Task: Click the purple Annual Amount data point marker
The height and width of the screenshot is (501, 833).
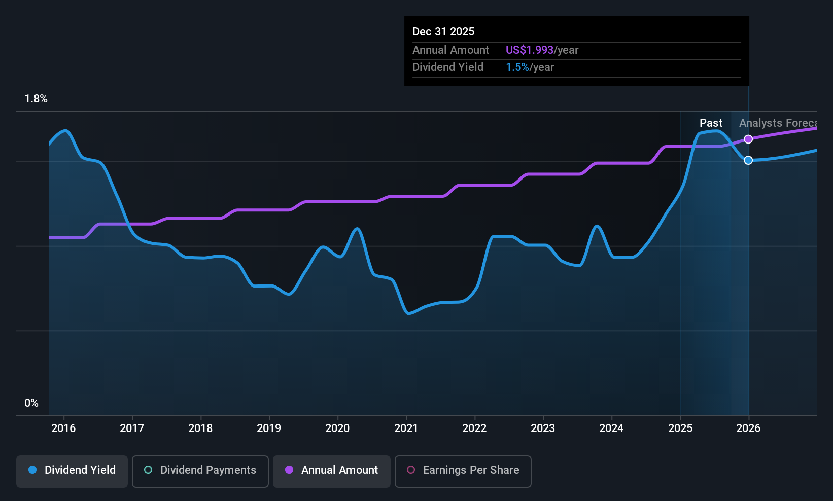Action: tap(748, 139)
